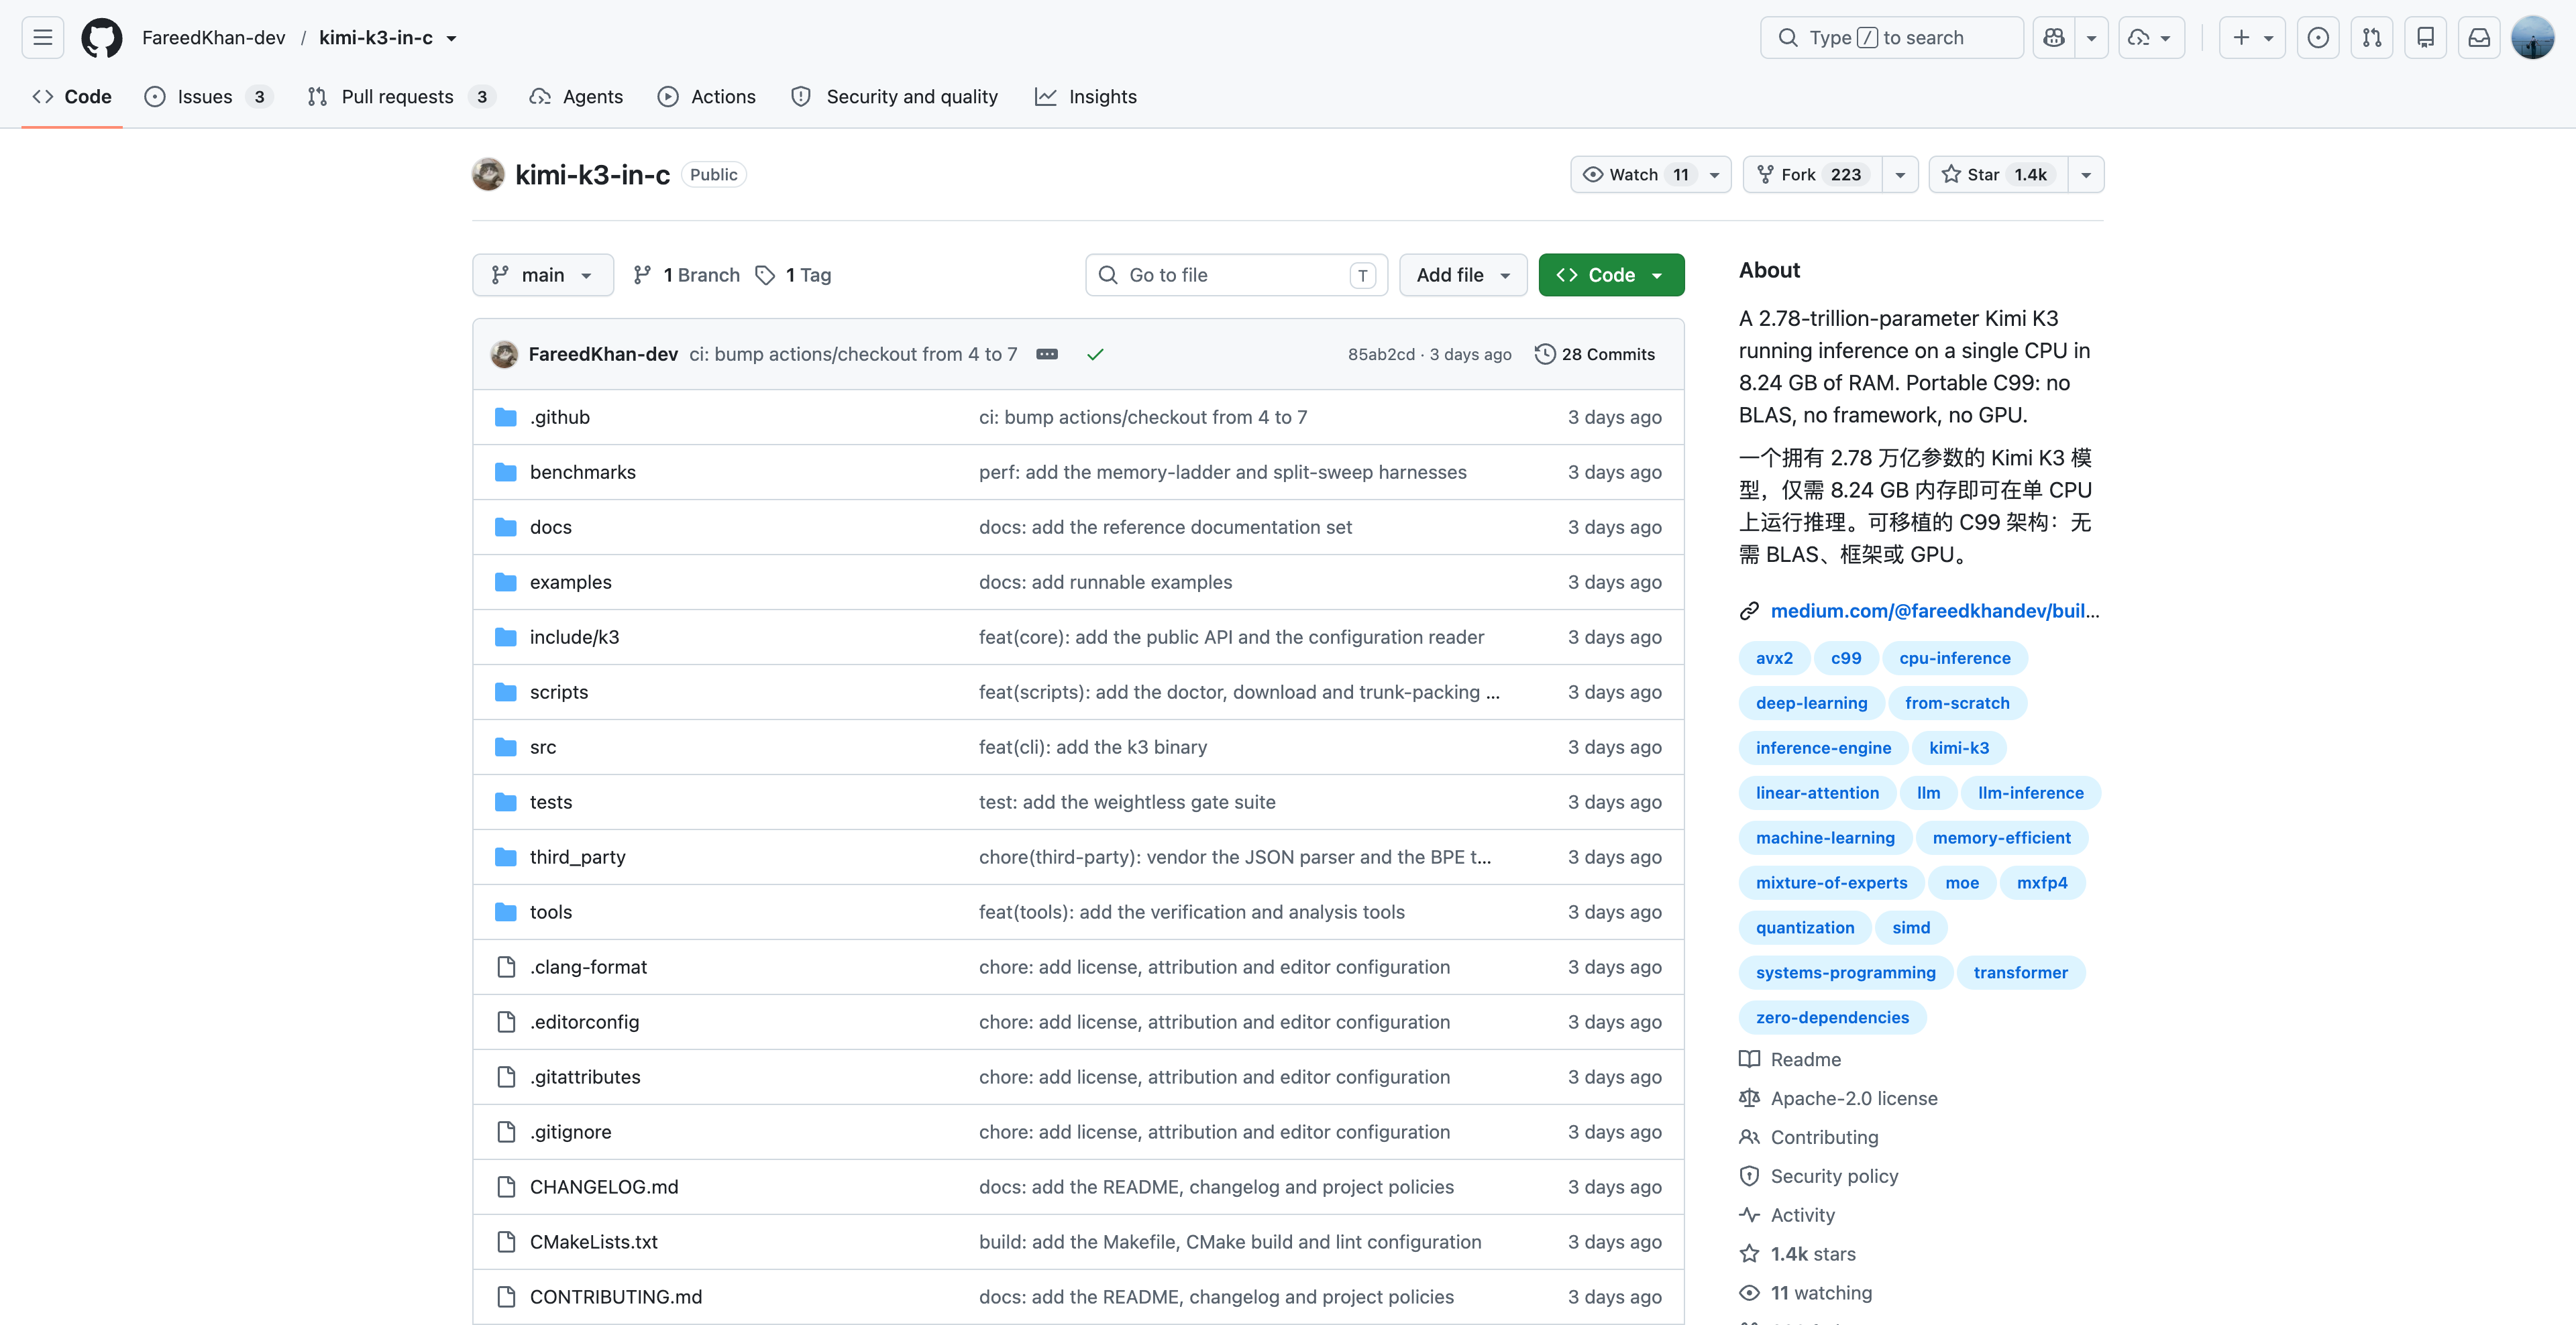Open Copilot chat icon in header

click(x=2054, y=38)
